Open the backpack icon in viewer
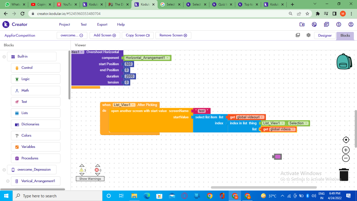This screenshot has width=357, height=201. point(344,62)
